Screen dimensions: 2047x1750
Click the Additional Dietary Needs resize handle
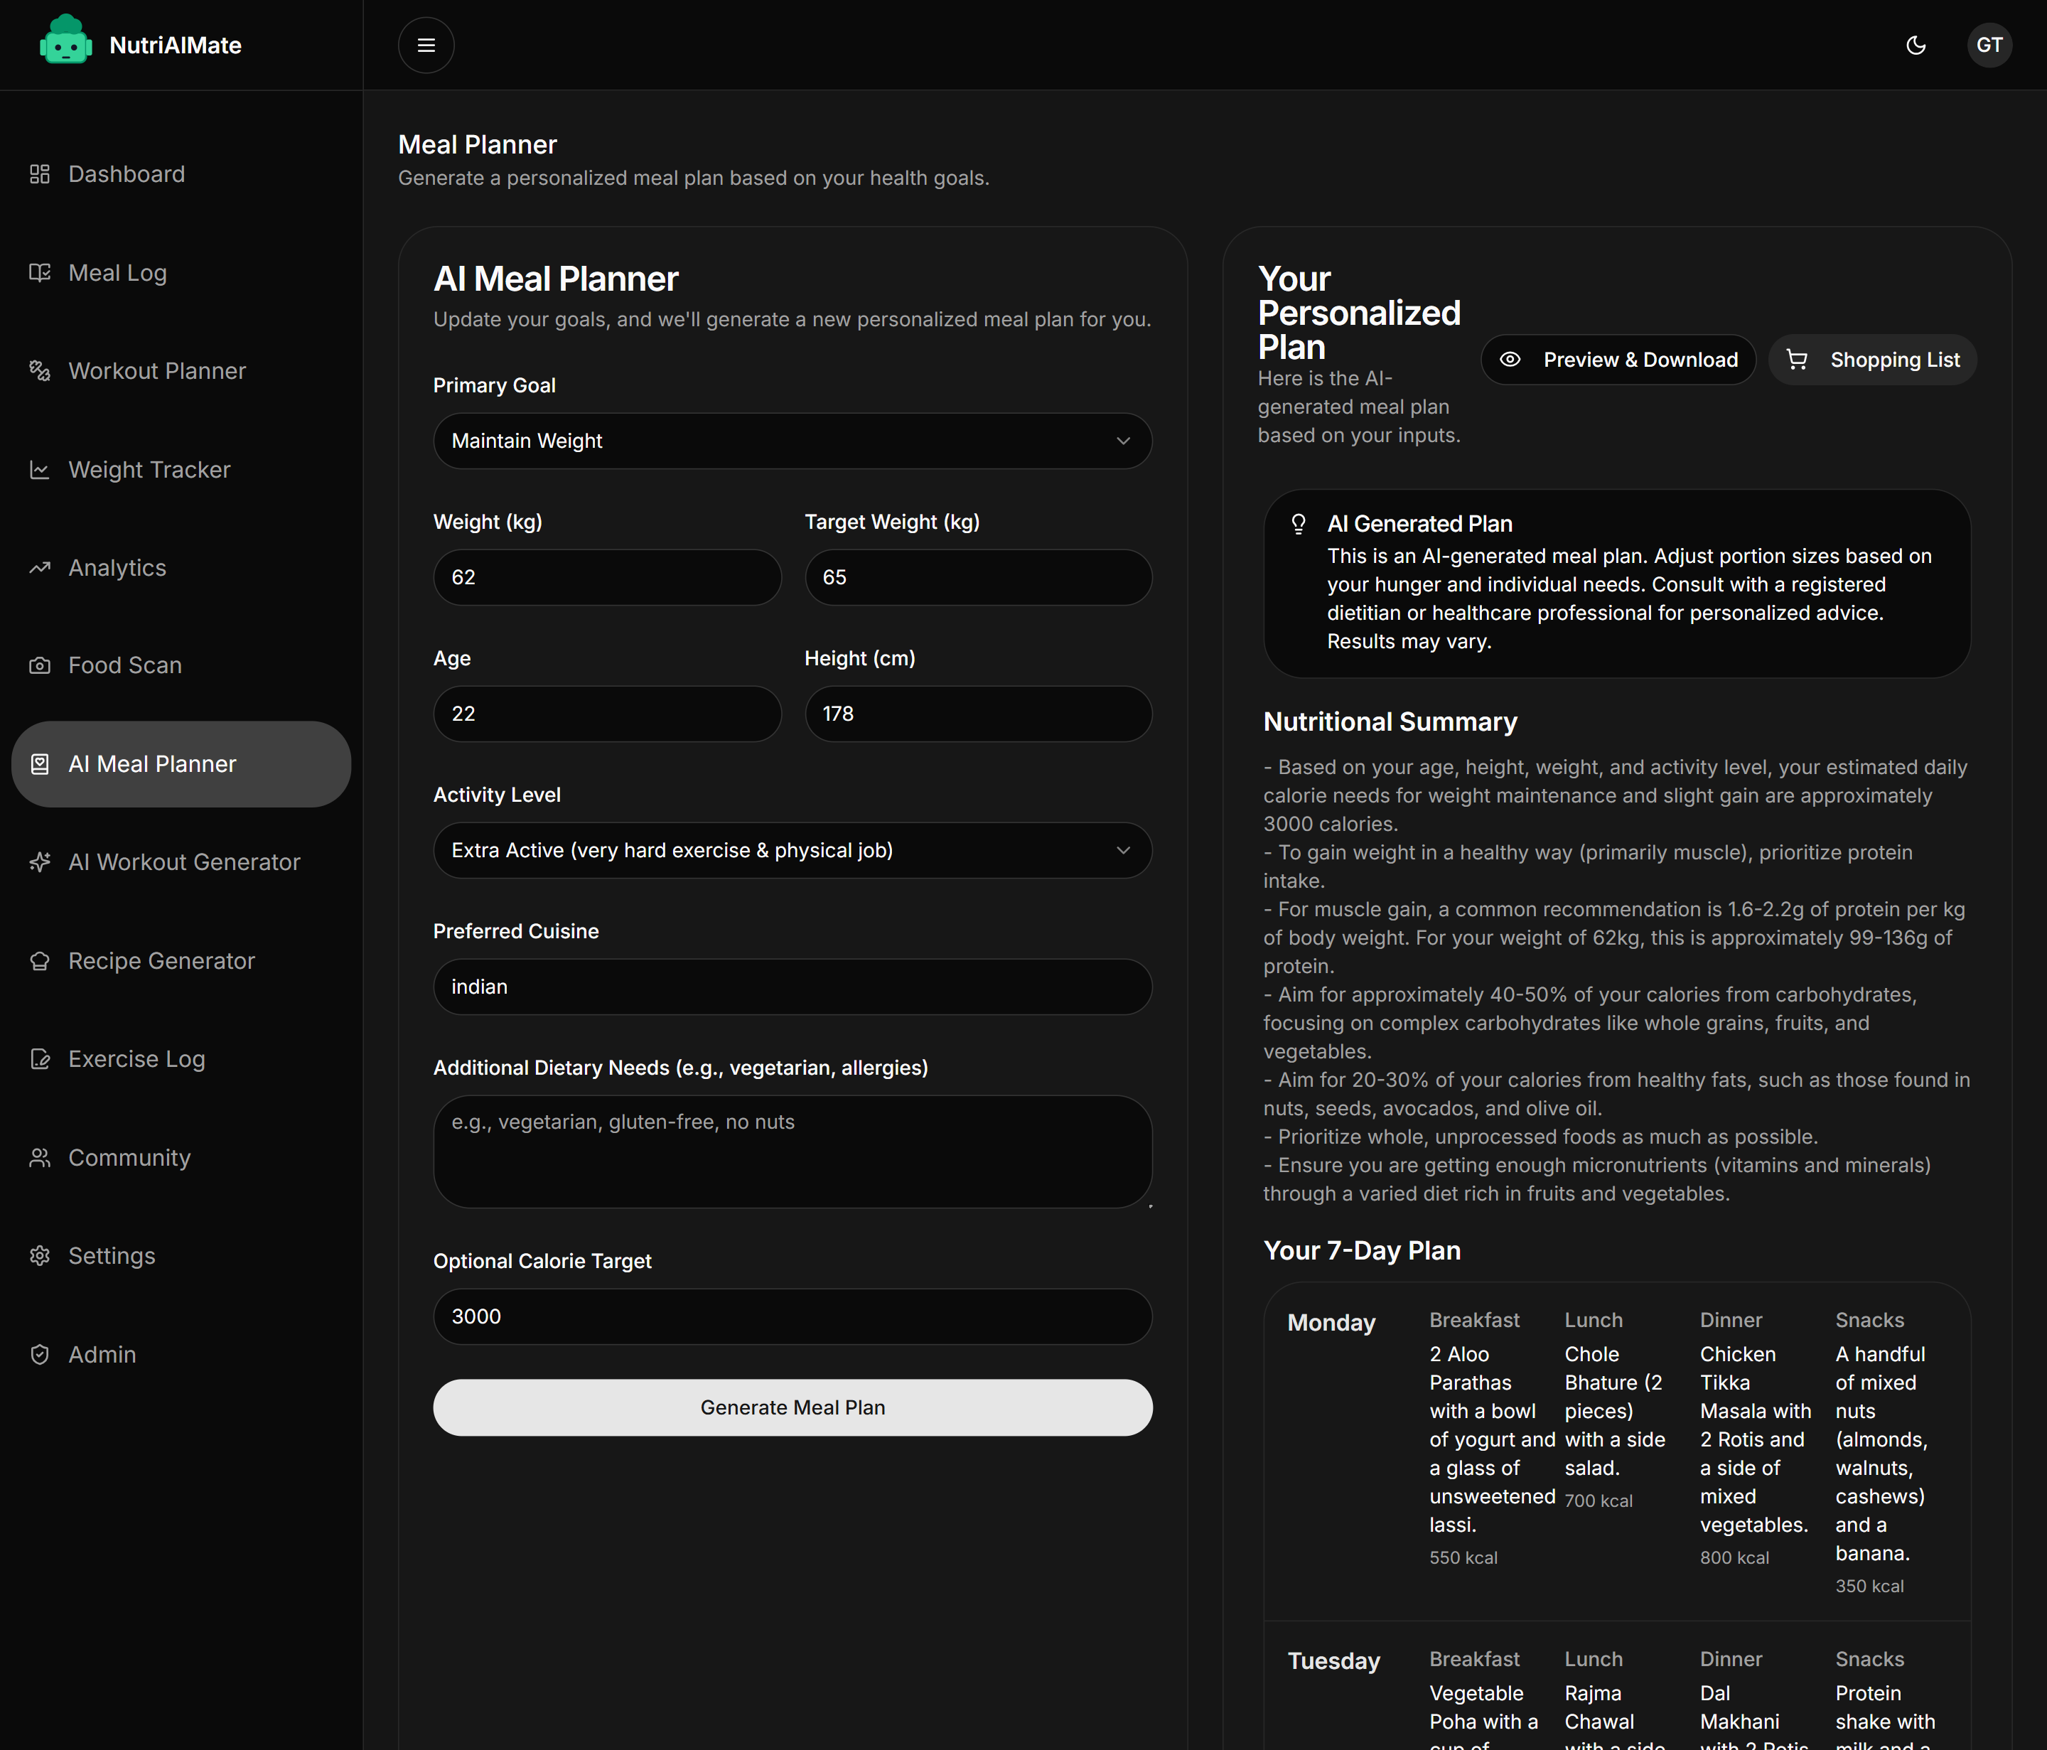point(1149,1205)
